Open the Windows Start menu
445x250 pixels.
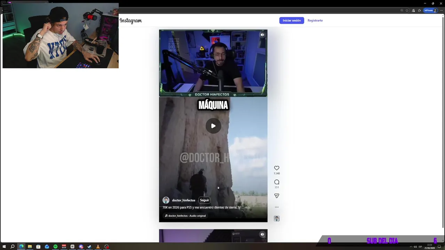click(x=4, y=247)
